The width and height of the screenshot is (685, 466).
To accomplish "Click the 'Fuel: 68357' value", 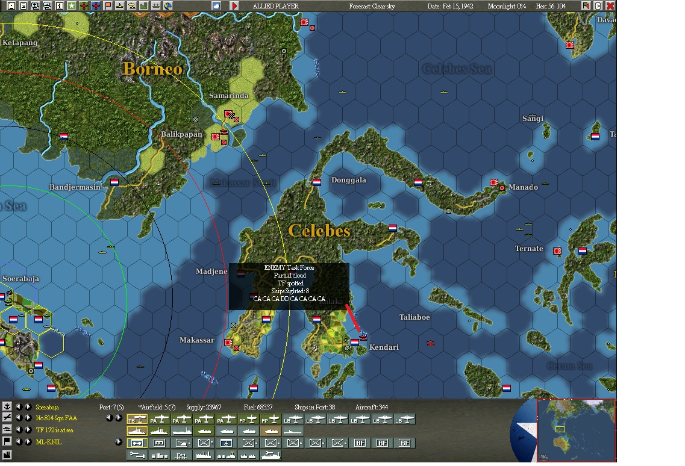I will (258, 407).
